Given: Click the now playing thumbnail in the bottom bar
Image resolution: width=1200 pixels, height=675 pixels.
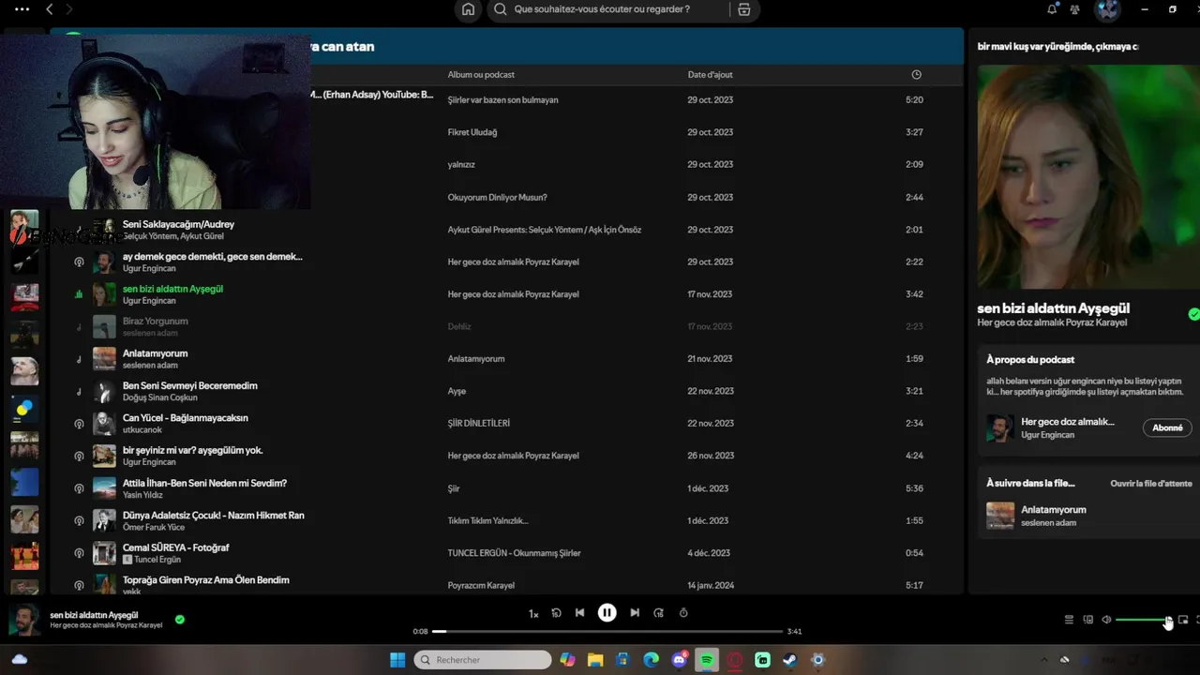Looking at the screenshot, I should (x=24, y=620).
